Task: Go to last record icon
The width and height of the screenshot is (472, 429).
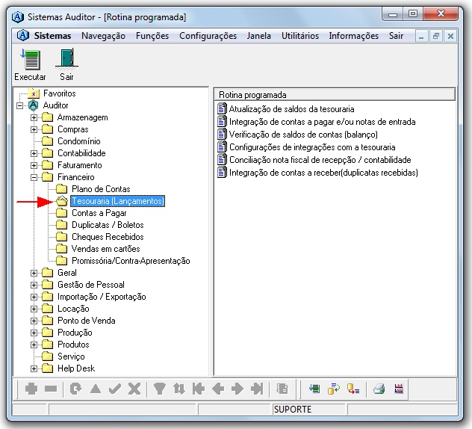Action: [x=257, y=389]
